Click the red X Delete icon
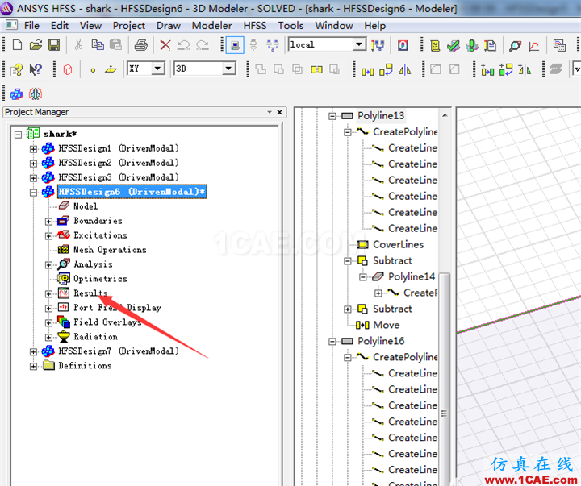581x486 pixels. click(x=165, y=45)
